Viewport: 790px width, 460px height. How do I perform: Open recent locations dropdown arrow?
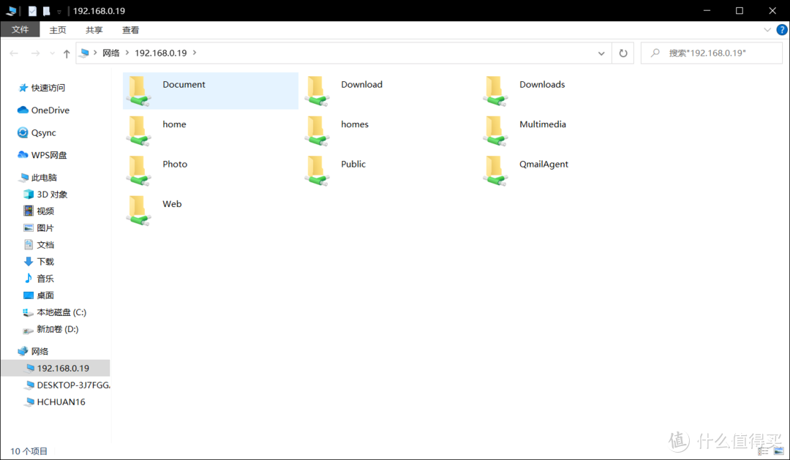click(x=52, y=53)
